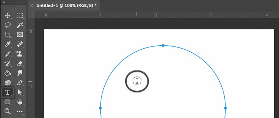Image resolution: width=279 pixels, height=118 pixels.
Task: Pick the Frame tool
Action: 19,35
